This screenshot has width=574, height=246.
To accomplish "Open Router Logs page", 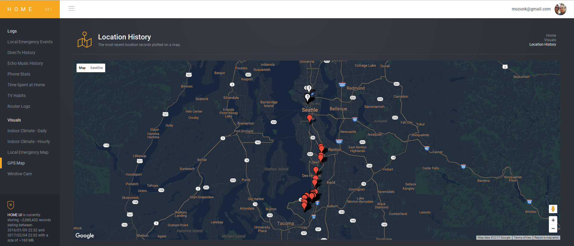I will coord(19,106).
